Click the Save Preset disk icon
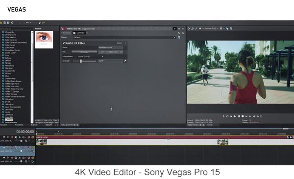The height and width of the screenshot is (179, 294). (179, 37)
